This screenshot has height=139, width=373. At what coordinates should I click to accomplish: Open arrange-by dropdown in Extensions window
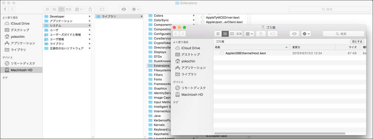pos(79,9)
